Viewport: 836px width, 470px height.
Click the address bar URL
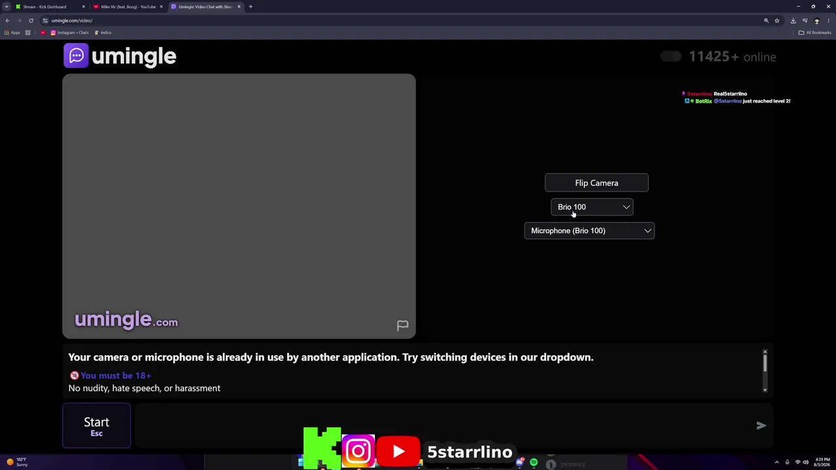pyautogui.click(x=72, y=20)
